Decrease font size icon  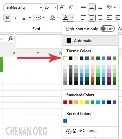71,7
